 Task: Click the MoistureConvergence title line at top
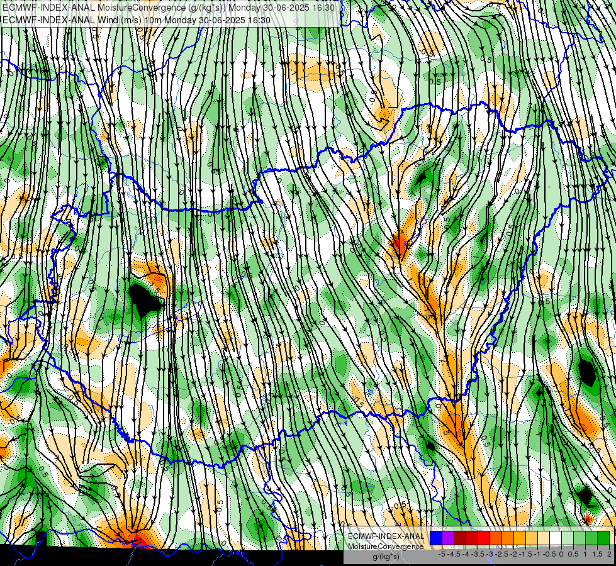click(x=169, y=8)
